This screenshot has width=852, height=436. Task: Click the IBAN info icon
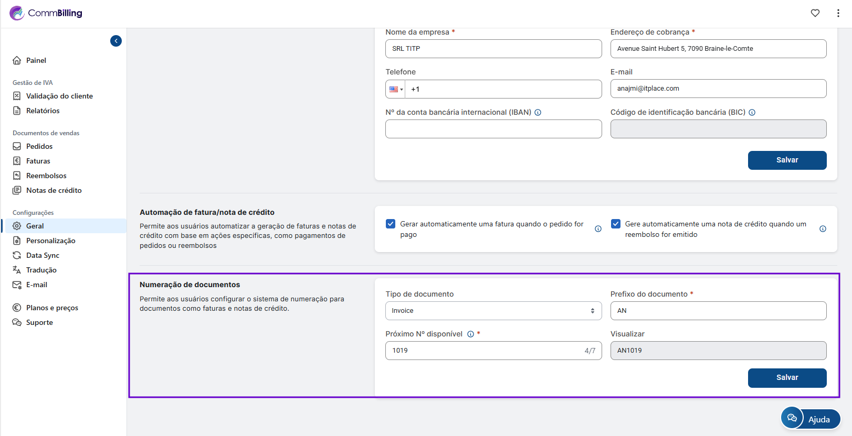(x=538, y=113)
